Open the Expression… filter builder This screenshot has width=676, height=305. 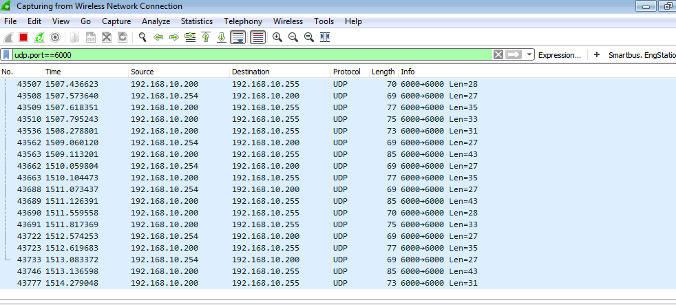[560, 55]
